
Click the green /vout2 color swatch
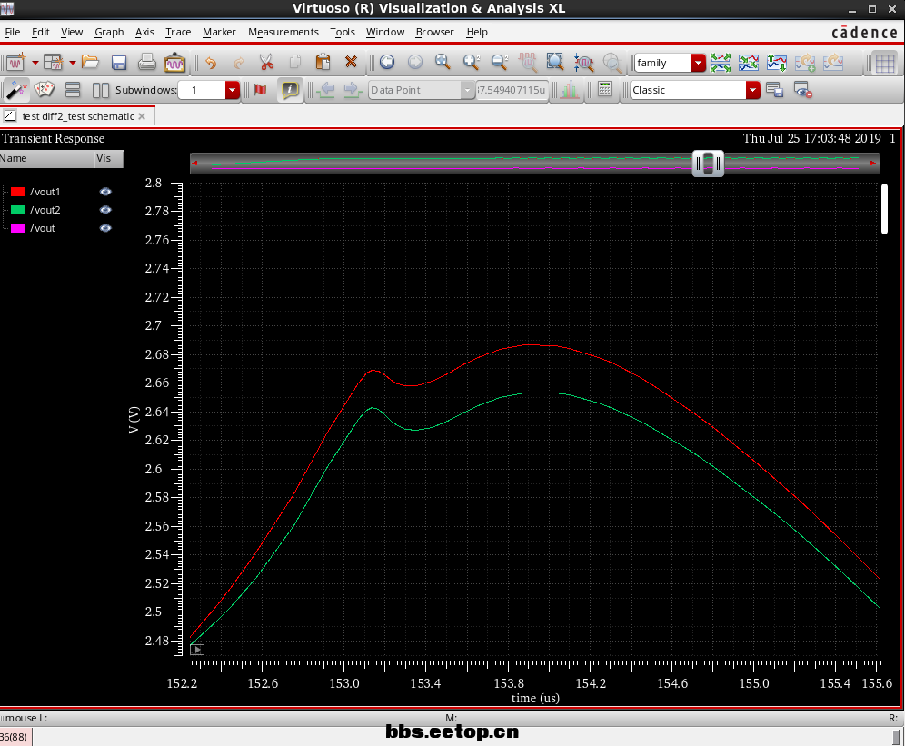coord(18,210)
